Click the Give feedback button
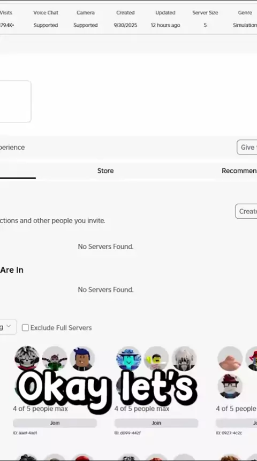The height and width of the screenshot is (461, 257). click(x=247, y=147)
